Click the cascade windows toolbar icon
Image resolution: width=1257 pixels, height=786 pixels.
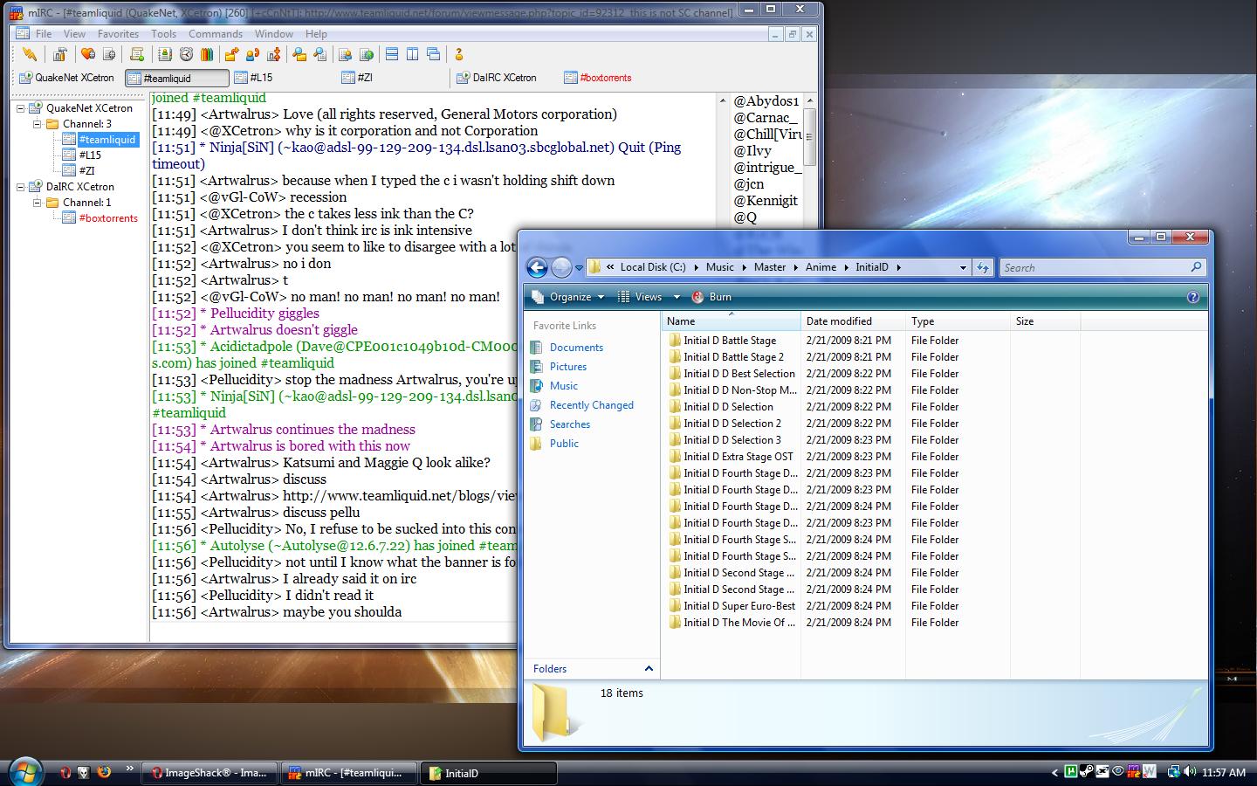[434, 55]
